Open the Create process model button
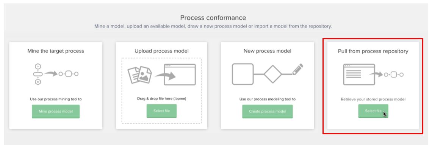The image size is (432, 149). [267, 111]
